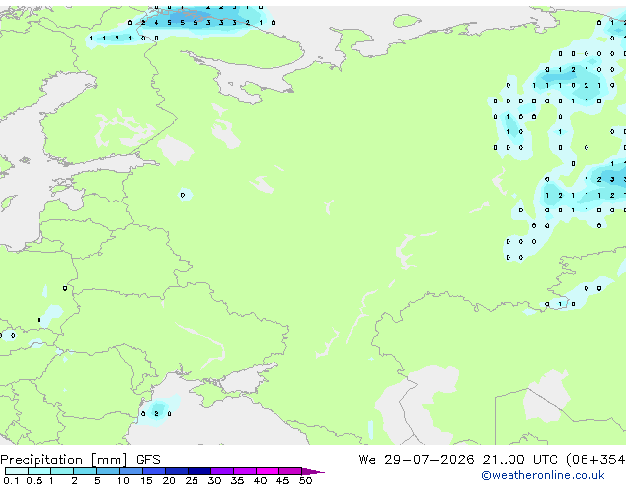Select the 2–5 mm legend color box

tap(85, 471)
